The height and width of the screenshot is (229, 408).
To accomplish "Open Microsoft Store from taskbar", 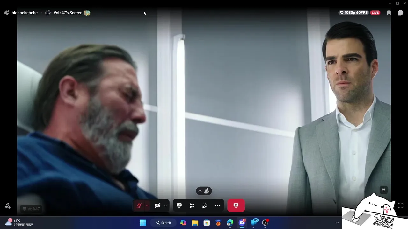I will [x=207, y=223].
